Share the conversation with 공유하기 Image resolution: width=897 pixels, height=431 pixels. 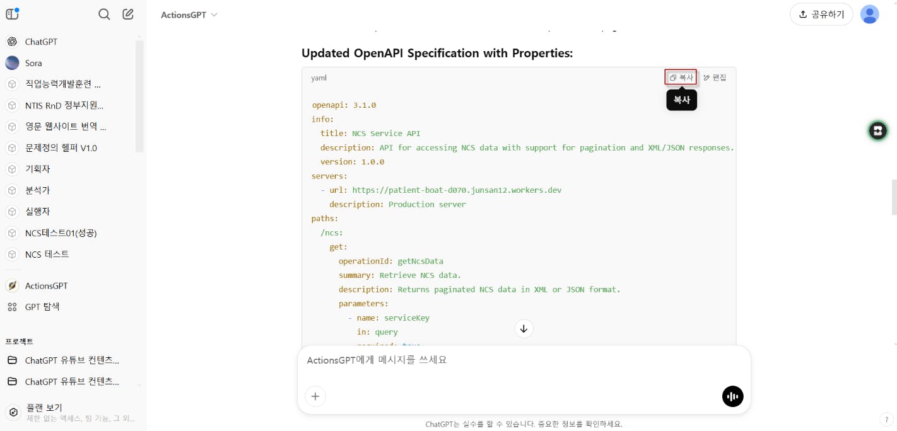(x=821, y=14)
